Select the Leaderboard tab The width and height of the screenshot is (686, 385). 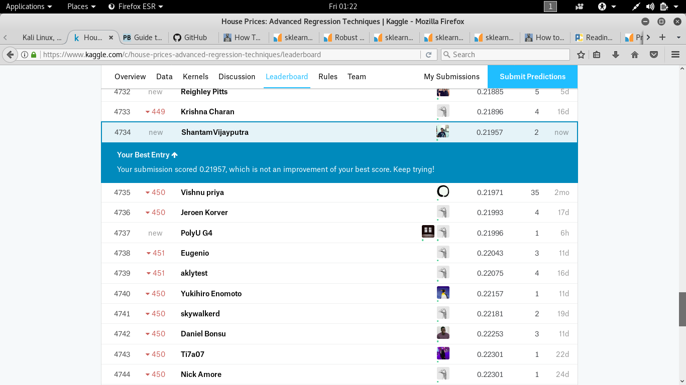287,77
